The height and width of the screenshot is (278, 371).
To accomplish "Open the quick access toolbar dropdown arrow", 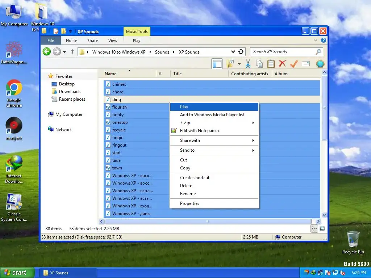I will click(x=70, y=31).
